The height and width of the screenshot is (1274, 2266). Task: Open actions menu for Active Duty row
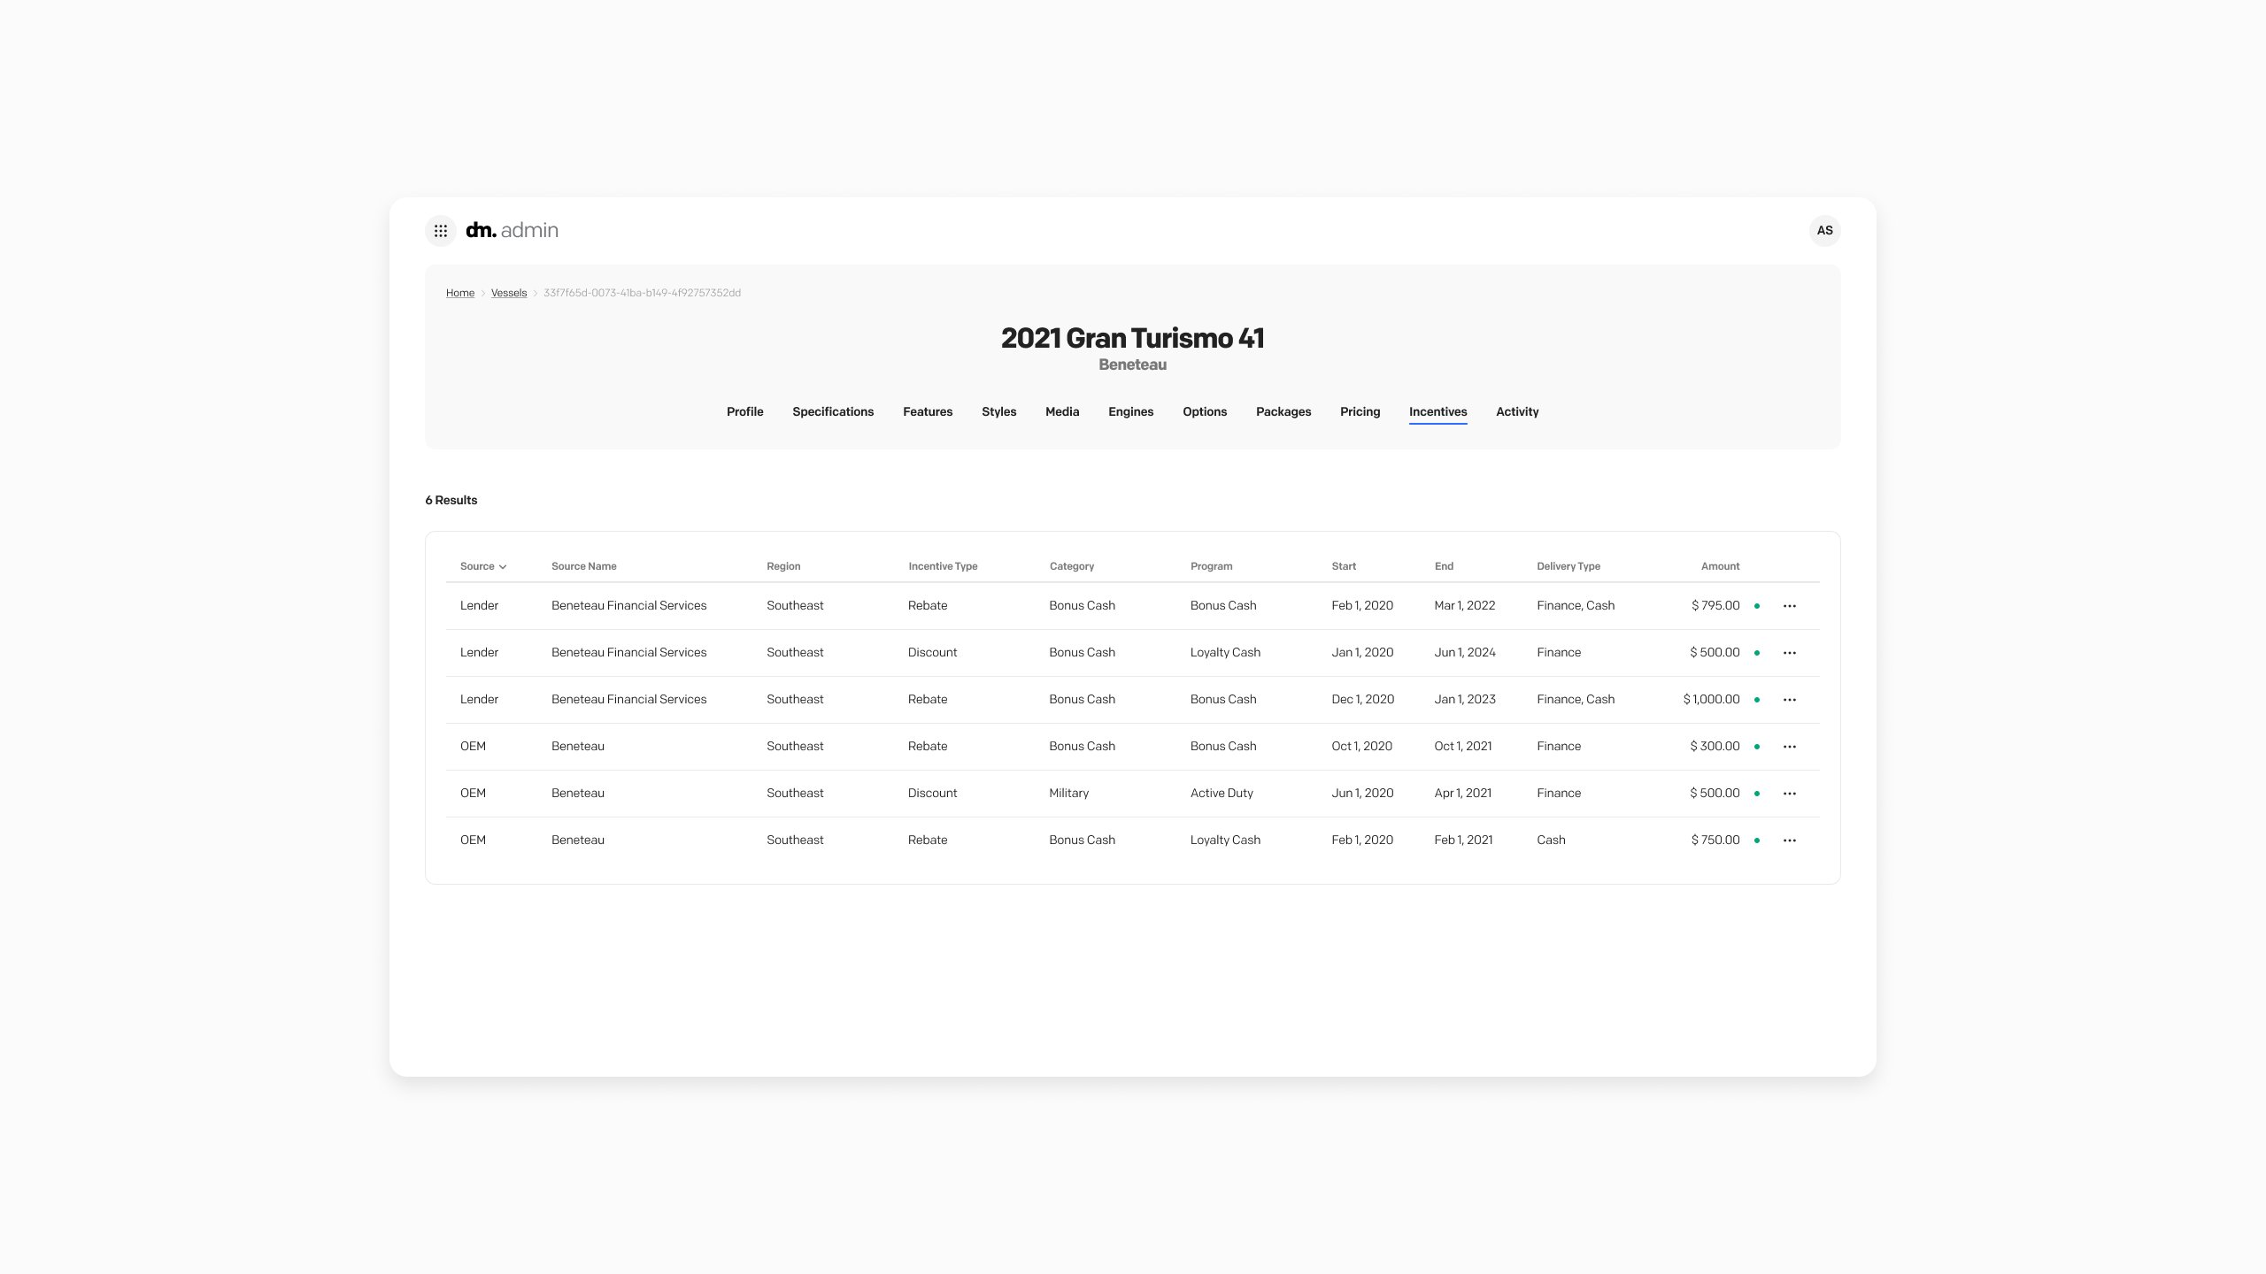pos(1789,794)
